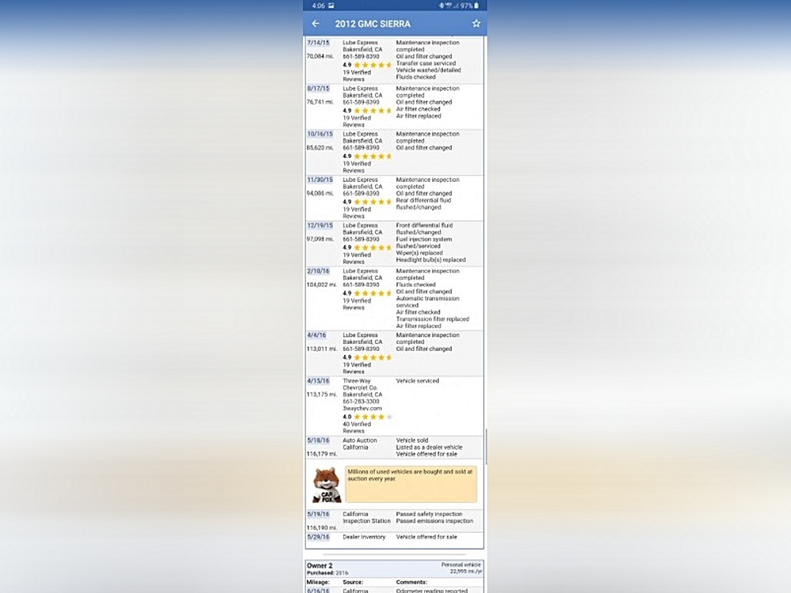Image resolution: width=791 pixels, height=593 pixels.
Task: Select the 7/14/15 service date
Action: click(x=317, y=42)
